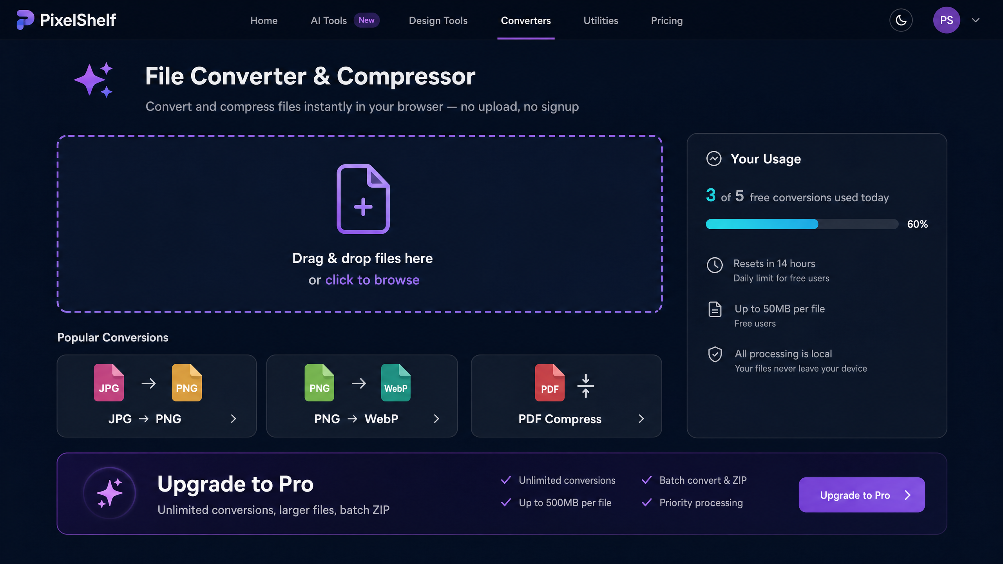Click the usage progress bar
Image resolution: width=1003 pixels, height=564 pixels.
(802, 224)
